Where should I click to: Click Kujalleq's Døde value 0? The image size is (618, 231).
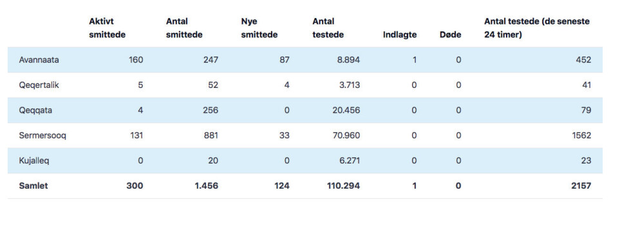pos(458,160)
